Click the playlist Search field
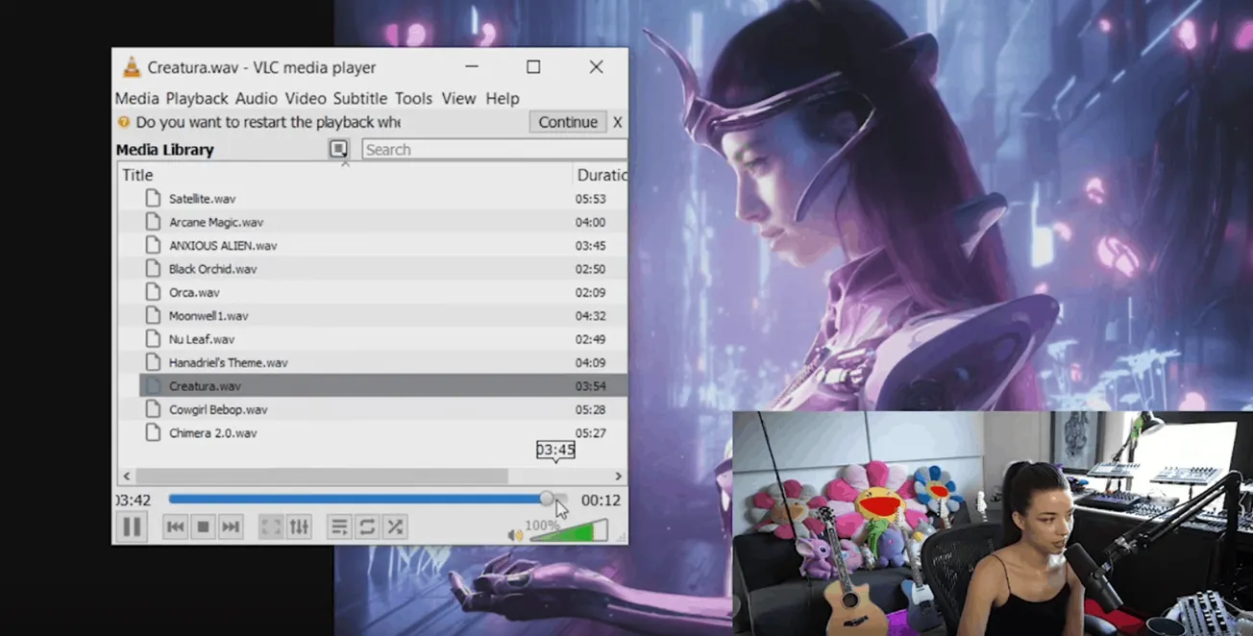Viewport: 1253px width, 636px height. (x=494, y=150)
